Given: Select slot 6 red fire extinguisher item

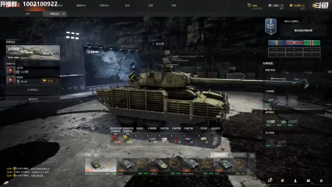Looking at the screenshot, I should pyautogui.click(x=176, y=140).
